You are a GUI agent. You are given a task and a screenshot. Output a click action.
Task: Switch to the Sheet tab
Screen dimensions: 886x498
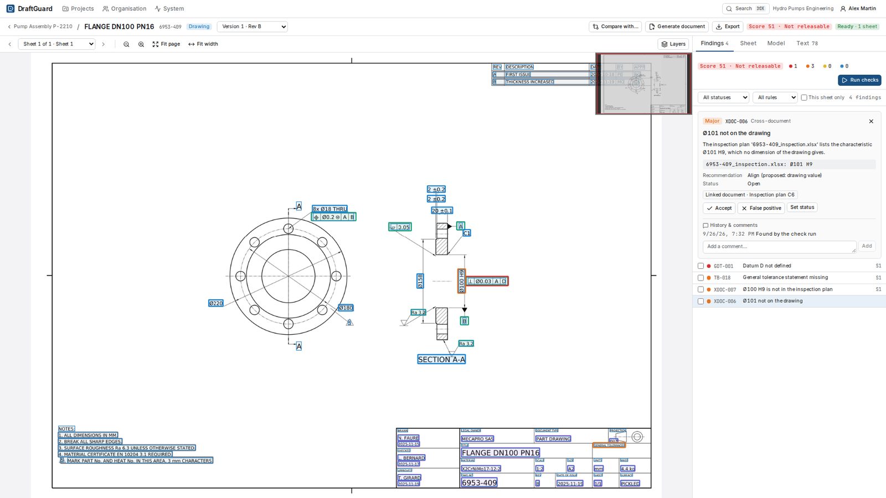(748, 43)
